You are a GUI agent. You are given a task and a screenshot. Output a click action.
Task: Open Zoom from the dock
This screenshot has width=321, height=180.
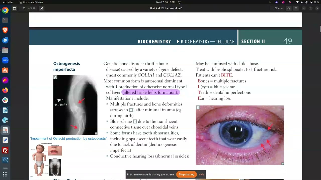(5, 60)
